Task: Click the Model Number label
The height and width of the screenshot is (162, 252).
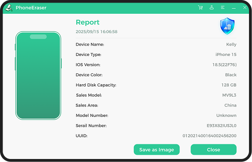Action: tap(92, 115)
